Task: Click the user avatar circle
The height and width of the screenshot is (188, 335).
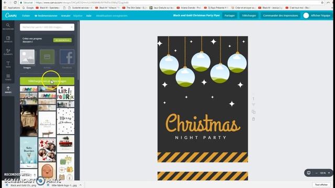Action: (x=306, y=16)
